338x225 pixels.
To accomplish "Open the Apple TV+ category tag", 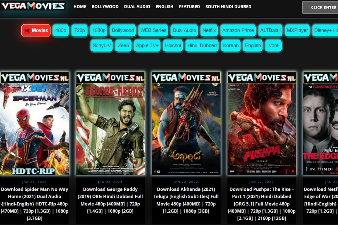I will coord(147,45).
